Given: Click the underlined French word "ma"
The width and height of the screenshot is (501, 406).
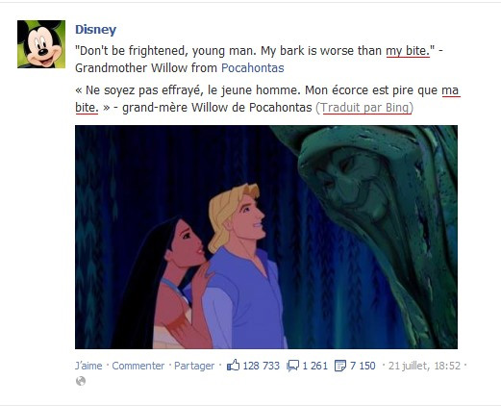Looking at the screenshot, I should (451, 90).
